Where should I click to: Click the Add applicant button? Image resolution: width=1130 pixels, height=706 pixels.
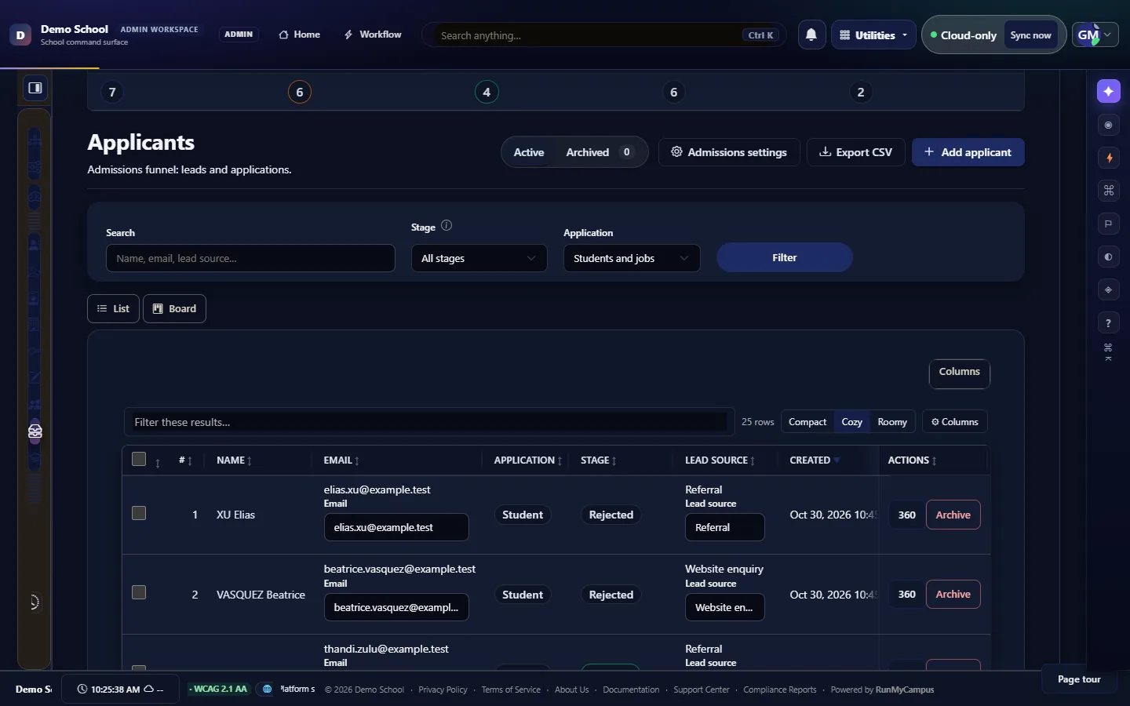click(x=968, y=152)
